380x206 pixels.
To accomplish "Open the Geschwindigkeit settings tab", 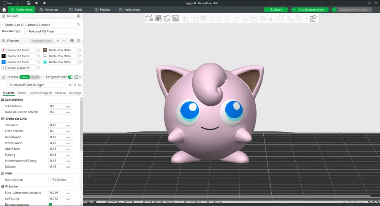I will [41, 93].
